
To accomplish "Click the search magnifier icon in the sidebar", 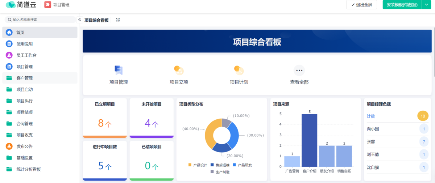I will pos(10,20).
